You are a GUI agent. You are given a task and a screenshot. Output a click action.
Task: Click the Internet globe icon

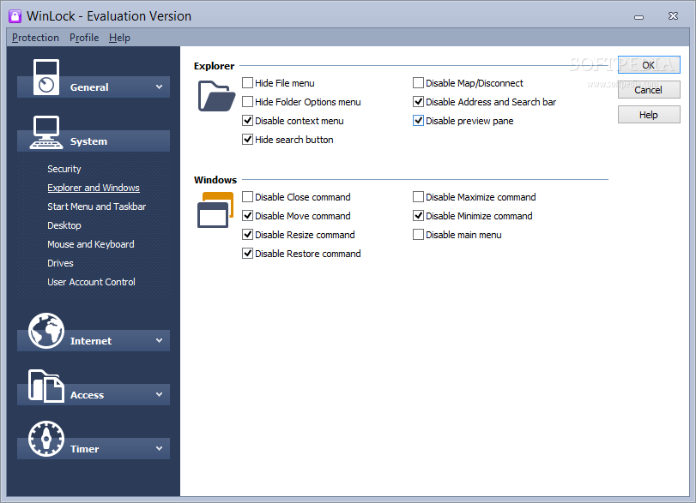point(46,331)
